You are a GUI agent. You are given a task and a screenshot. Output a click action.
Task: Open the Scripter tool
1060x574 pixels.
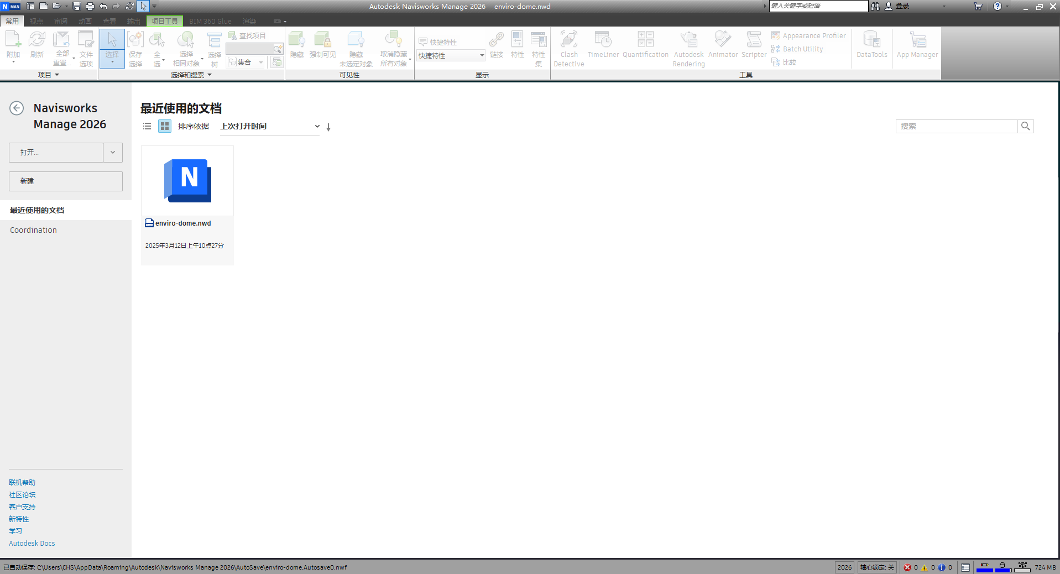pyautogui.click(x=754, y=44)
